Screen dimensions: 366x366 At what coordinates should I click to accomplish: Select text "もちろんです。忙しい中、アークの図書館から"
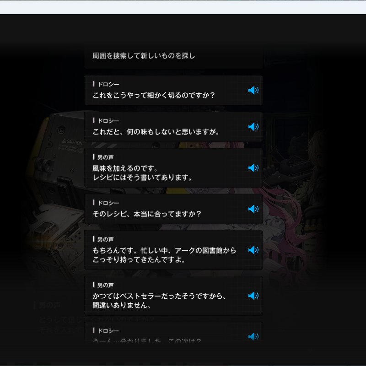pos(164,250)
